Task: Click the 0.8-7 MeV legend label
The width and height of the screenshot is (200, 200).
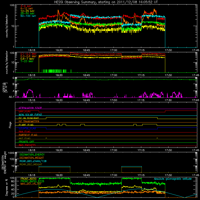Action: (27, 59)
